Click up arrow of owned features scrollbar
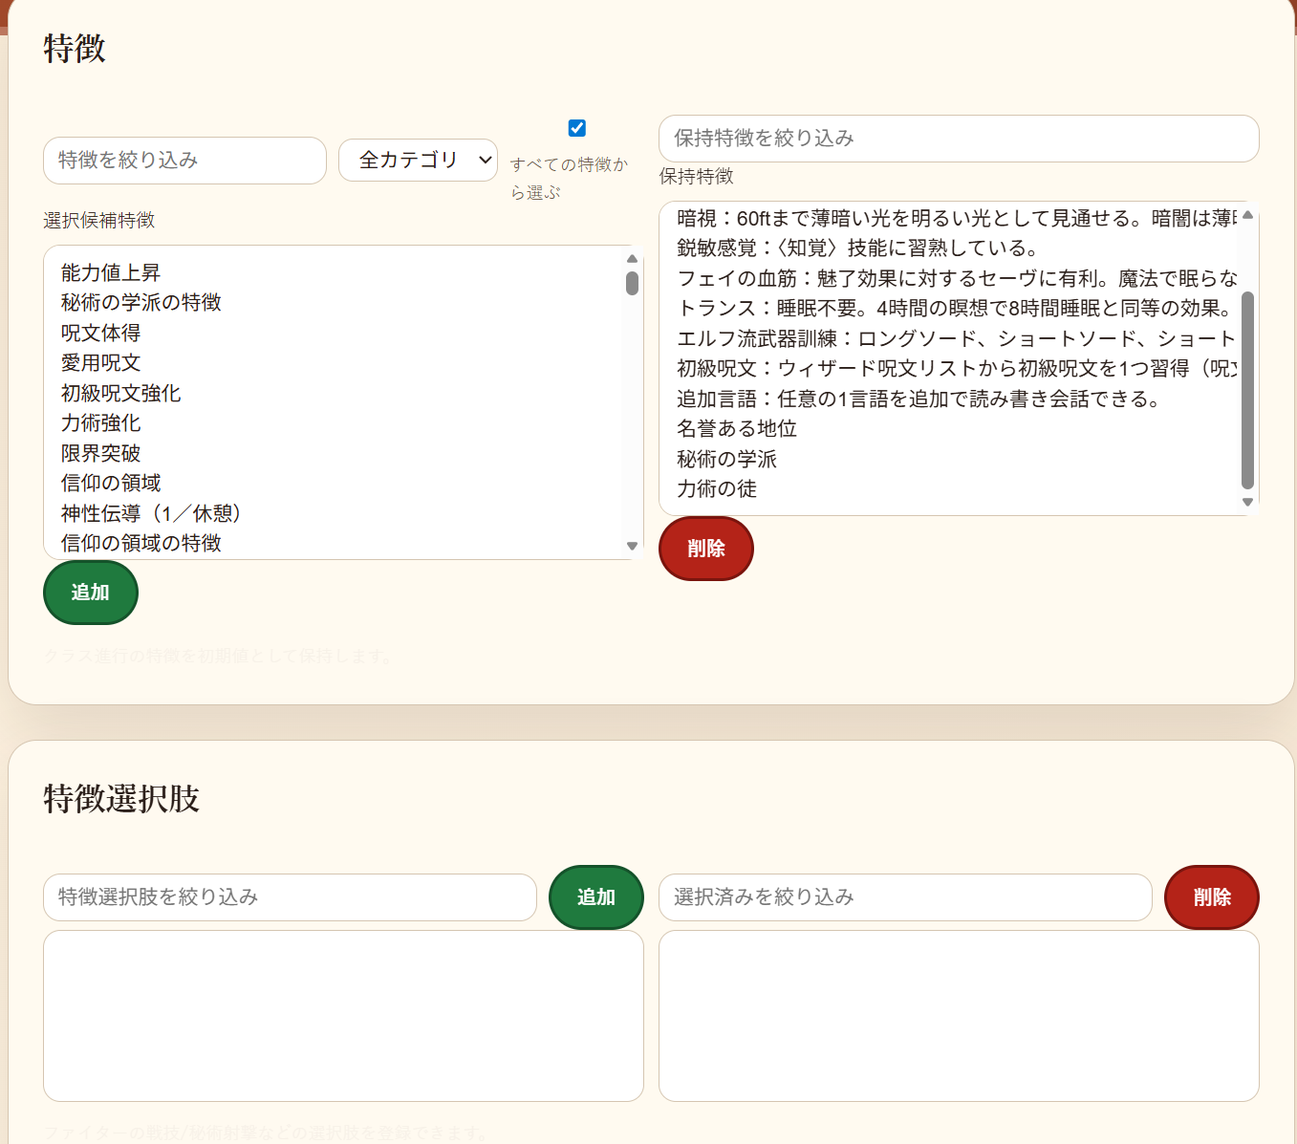The height and width of the screenshot is (1144, 1297). (x=1247, y=215)
